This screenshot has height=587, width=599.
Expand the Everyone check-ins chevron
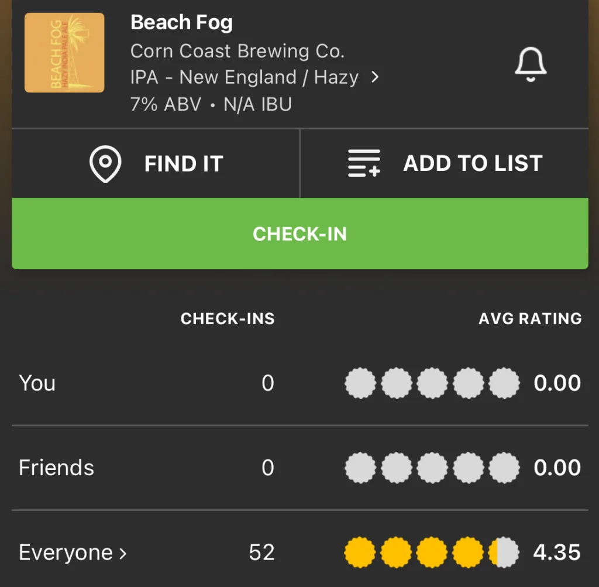point(123,553)
